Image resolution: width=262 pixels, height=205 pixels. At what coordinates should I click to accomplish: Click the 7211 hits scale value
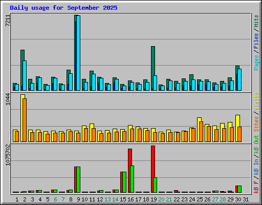point(8,20)
